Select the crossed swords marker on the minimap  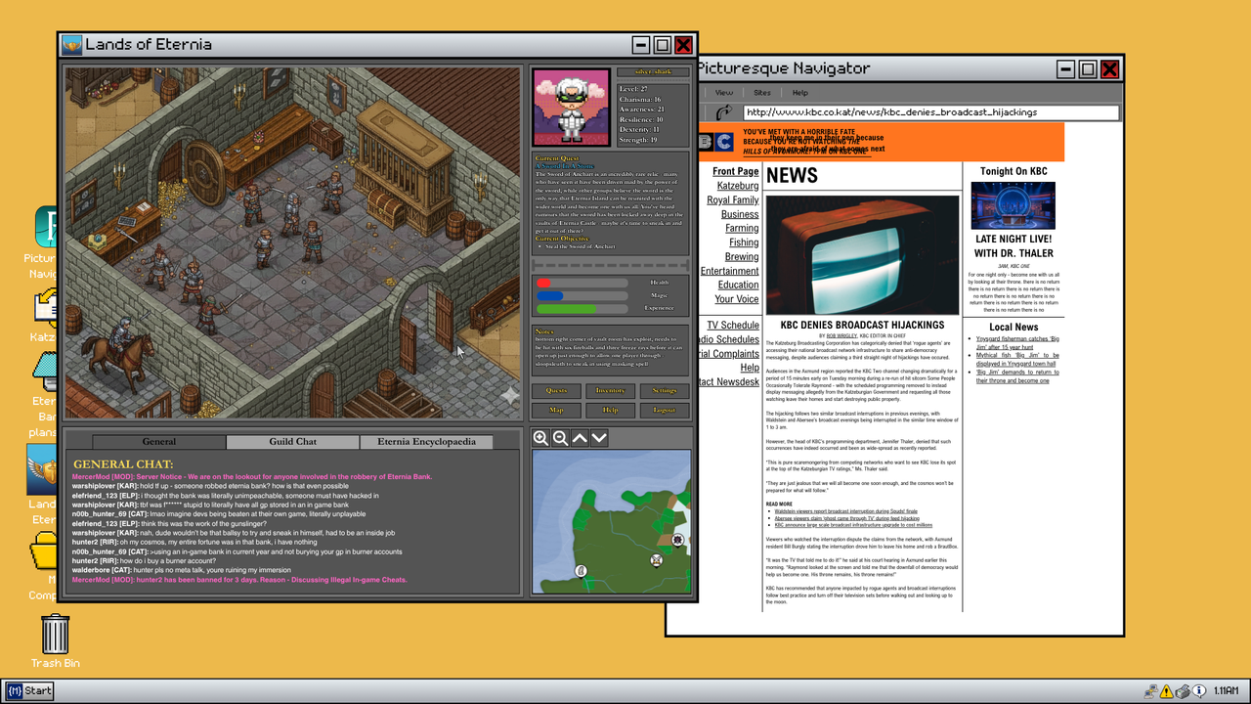(x=657, y=560)
